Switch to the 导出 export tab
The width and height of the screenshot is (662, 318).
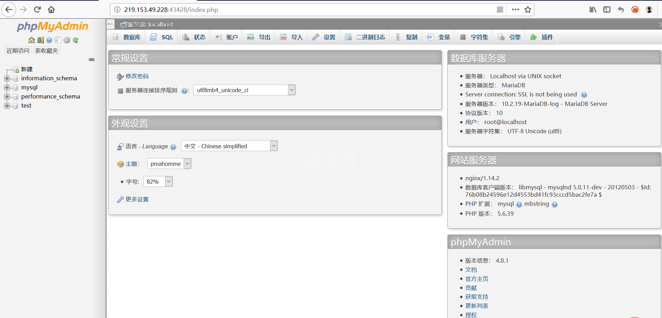(x=259, y=37)
